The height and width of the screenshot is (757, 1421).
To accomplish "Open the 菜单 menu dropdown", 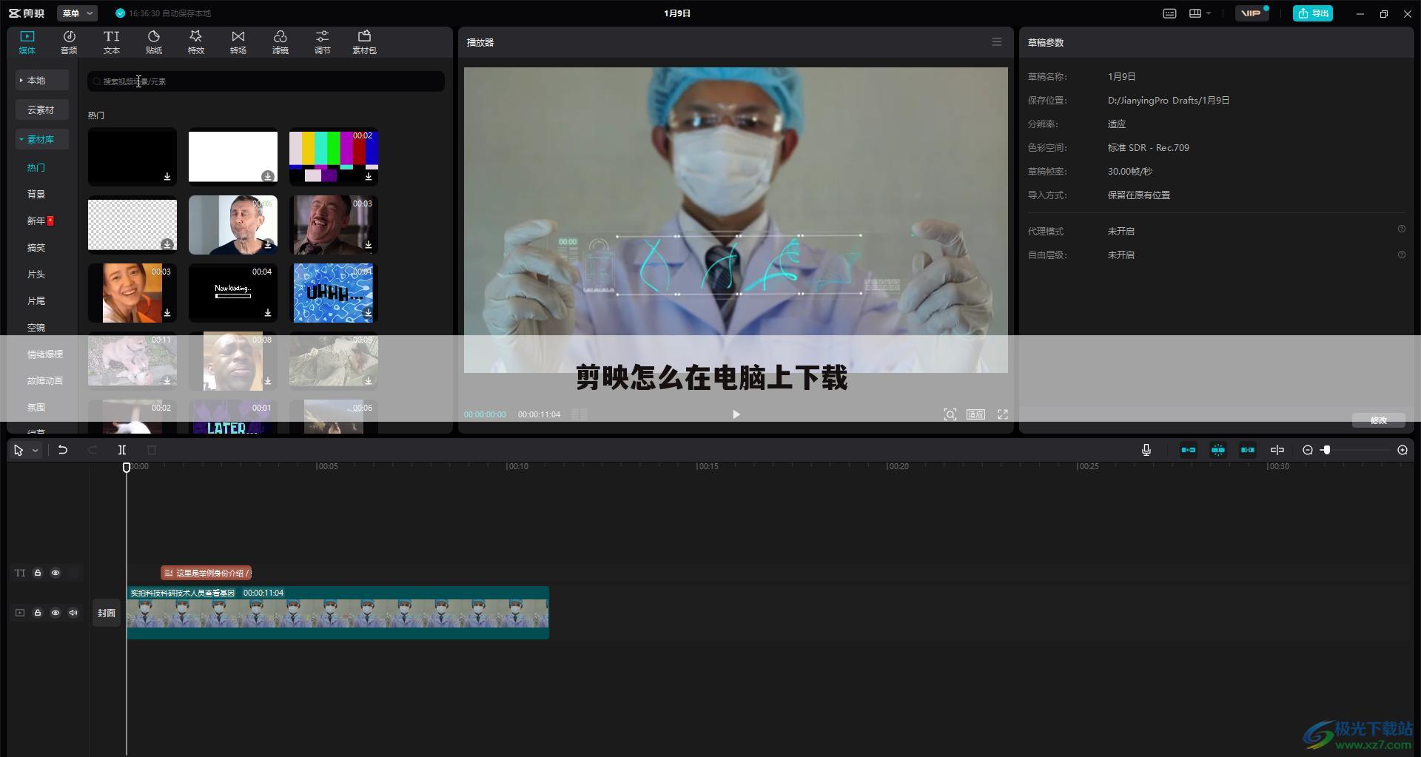I will pyautogui.click(x=77, y=13).
